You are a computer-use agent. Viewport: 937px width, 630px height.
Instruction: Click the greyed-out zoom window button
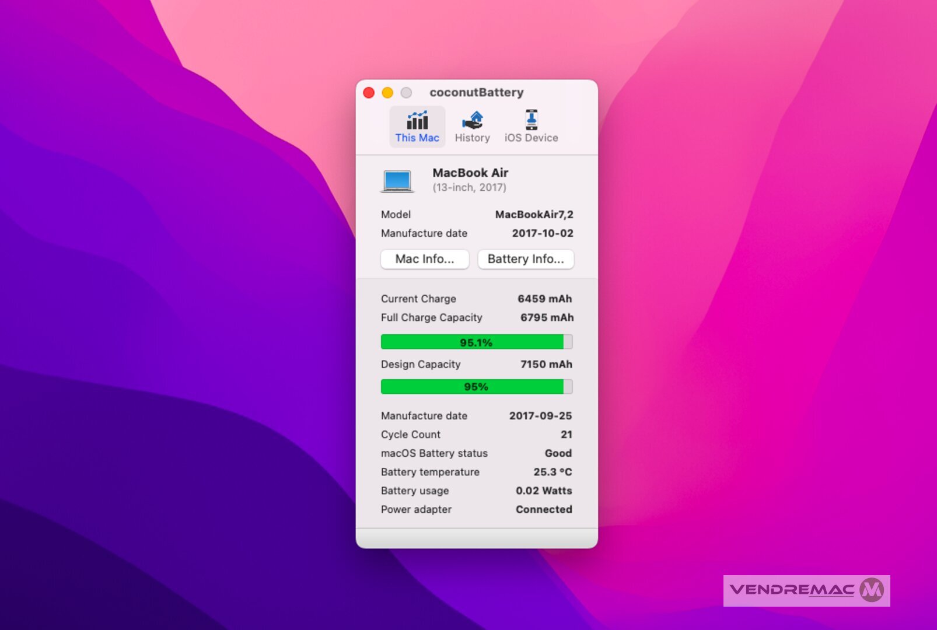point(406,93)
